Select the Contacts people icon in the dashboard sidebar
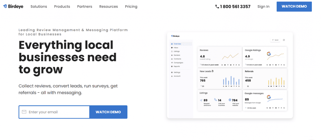The image size is (321, 140). 172,59
